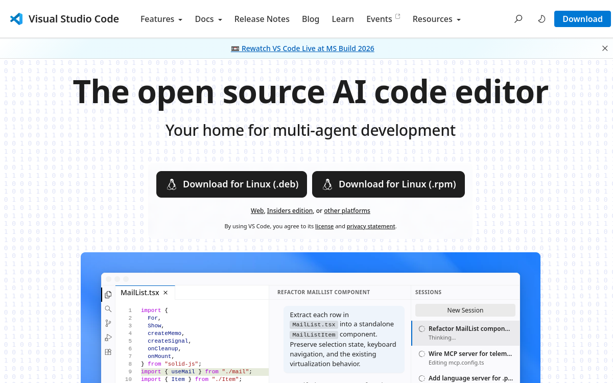Image resolution: width=613 pixels, height=383 pixels.
Task: Expand the Features dropdown menu
Action: tap(161, 19)
